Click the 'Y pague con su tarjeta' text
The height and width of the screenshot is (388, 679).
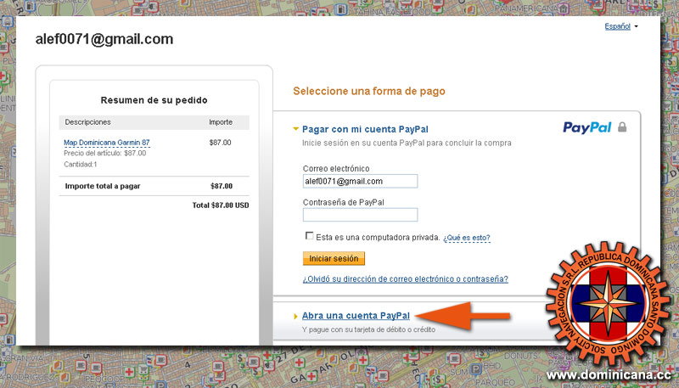click(368, 329)
